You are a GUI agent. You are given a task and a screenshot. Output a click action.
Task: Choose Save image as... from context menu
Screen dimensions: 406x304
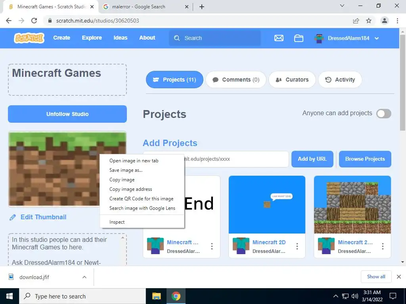click(142, 170)
